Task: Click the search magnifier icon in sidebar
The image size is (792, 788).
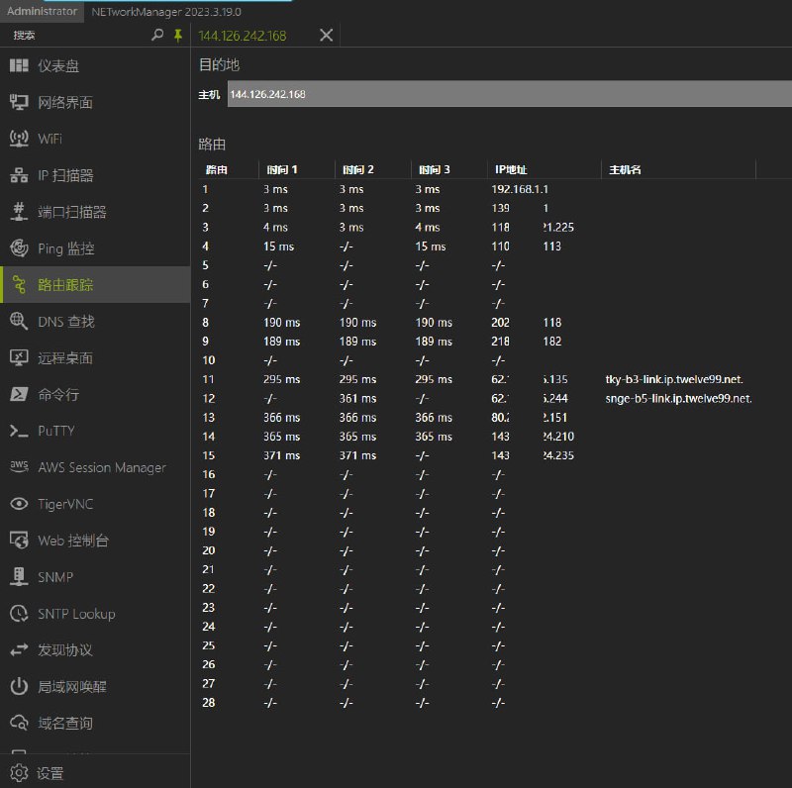Action: [x=157, y=35]
